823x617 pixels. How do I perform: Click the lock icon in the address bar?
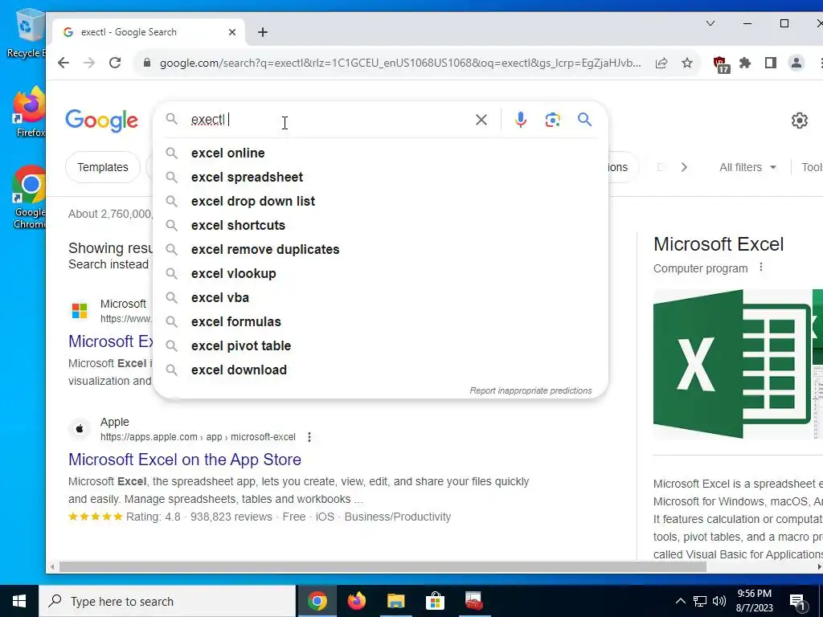(x=148, y=63)
